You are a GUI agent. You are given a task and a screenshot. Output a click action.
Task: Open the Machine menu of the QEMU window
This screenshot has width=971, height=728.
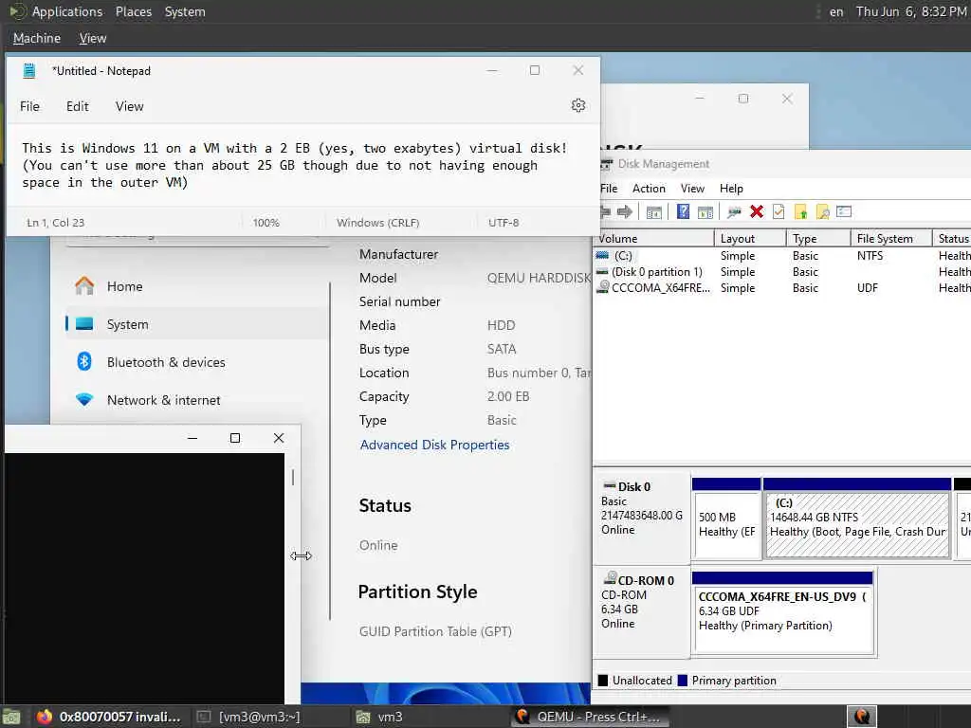click(x=37, y=38)
